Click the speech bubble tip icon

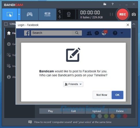(30, 122)
